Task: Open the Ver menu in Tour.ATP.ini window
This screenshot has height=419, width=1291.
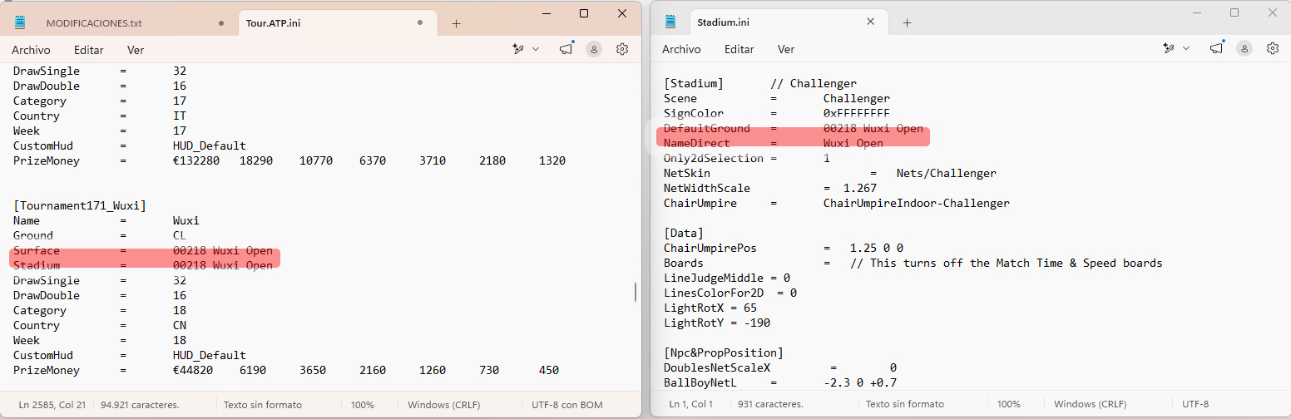Action: 136,50
